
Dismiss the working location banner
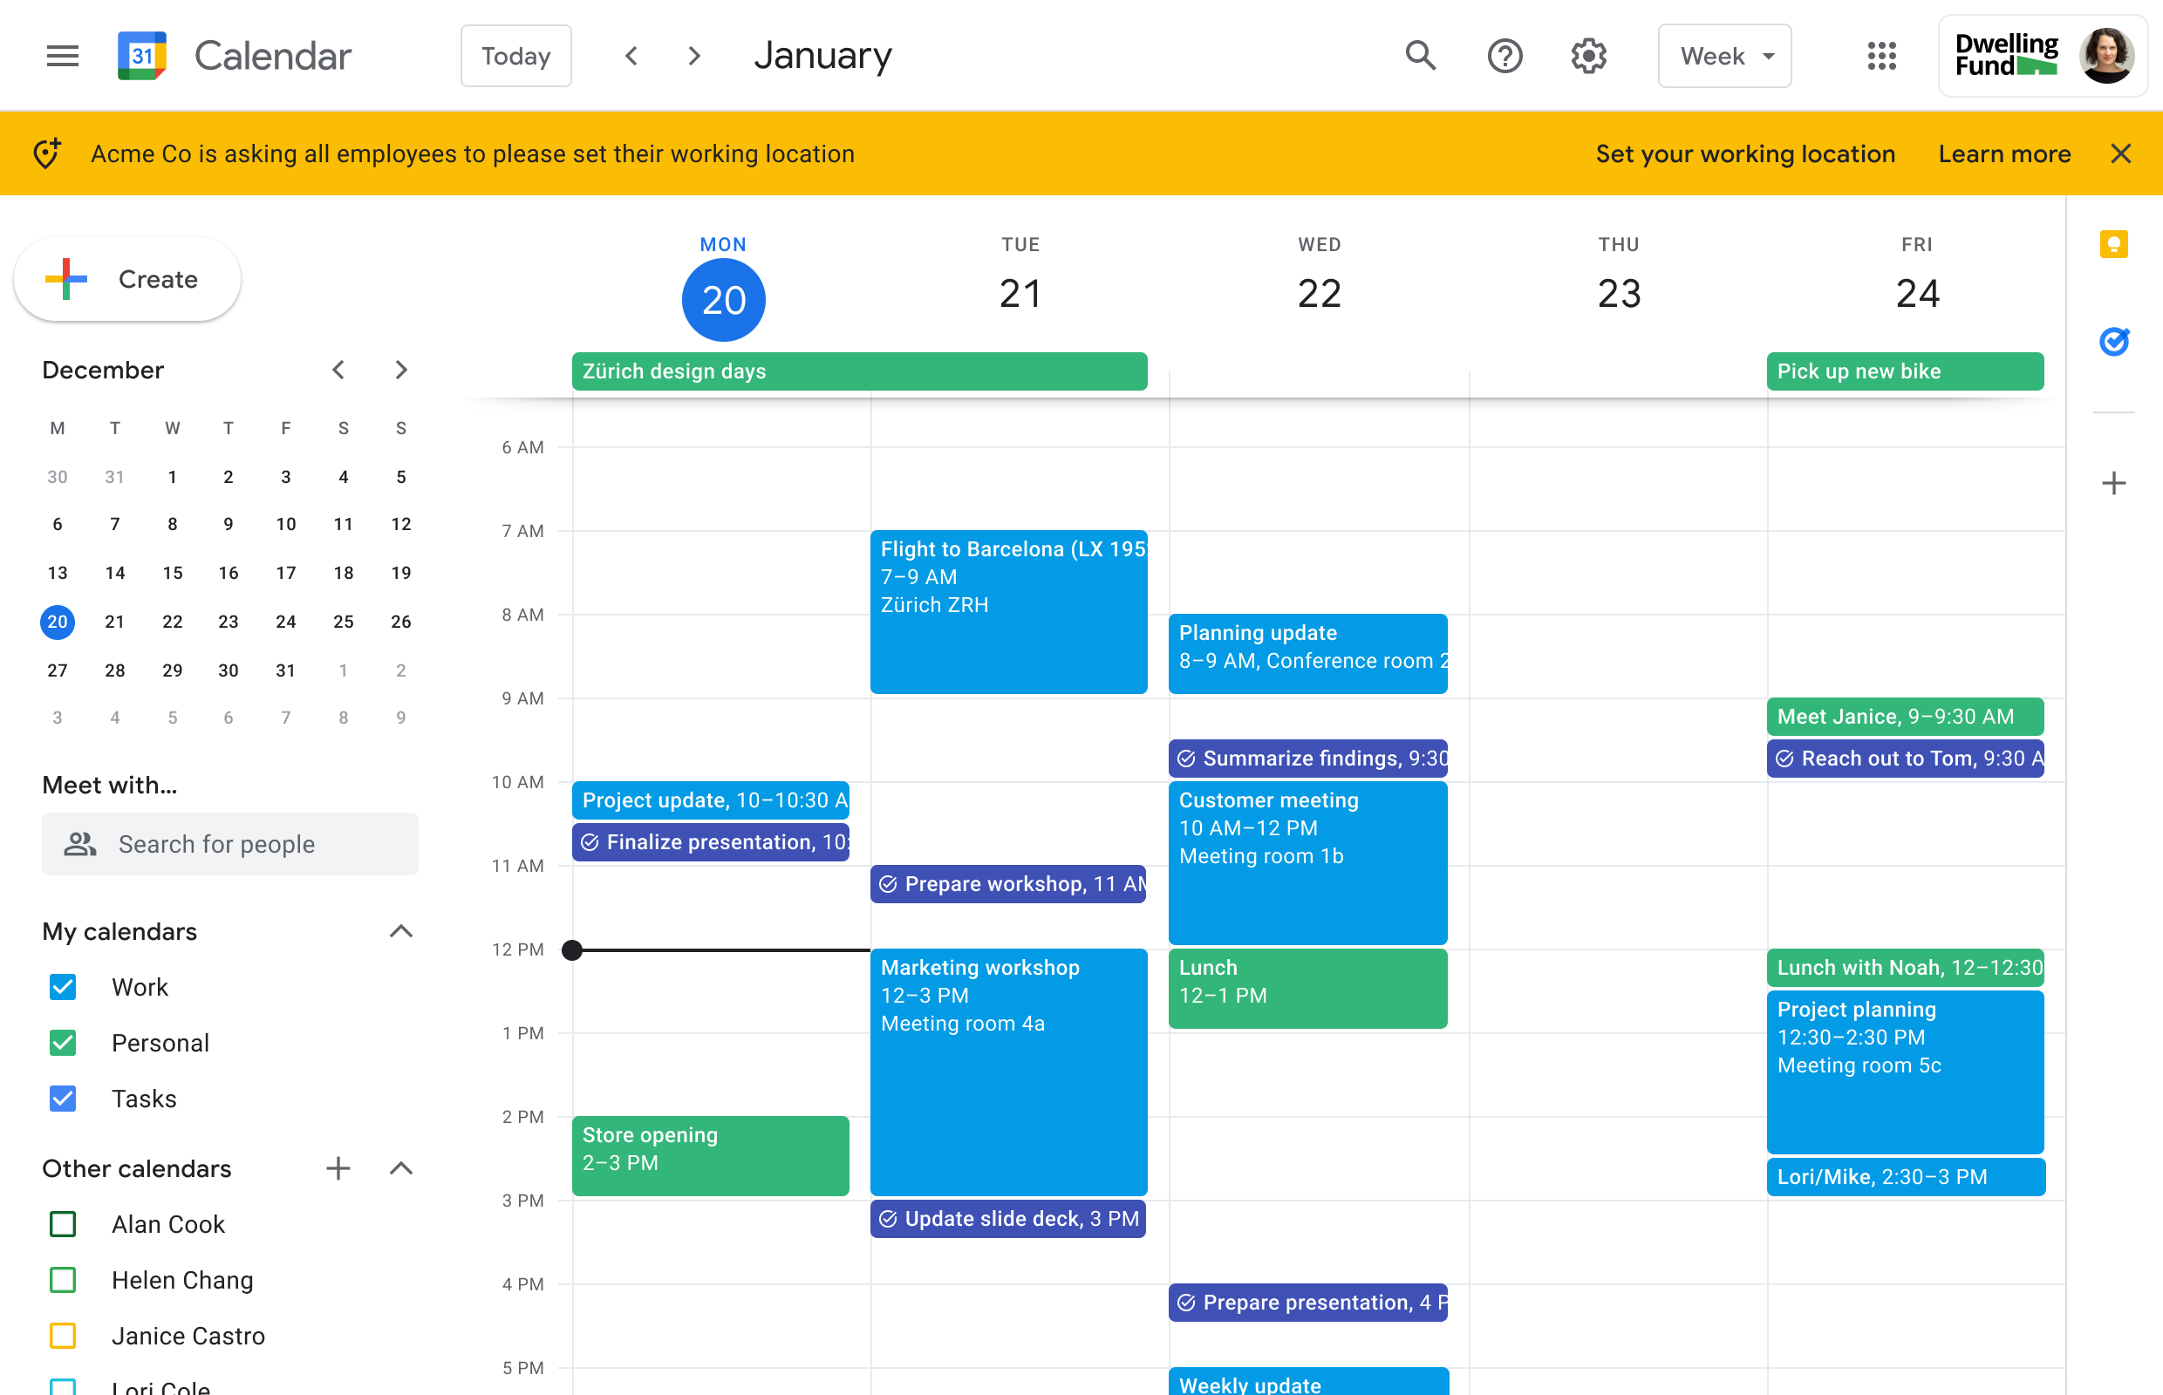point(2120,154)
